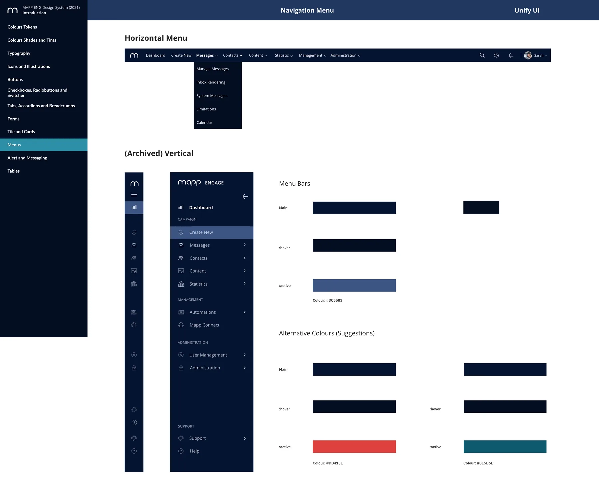Expand Support chevron in vertical menu

point(245,438)
